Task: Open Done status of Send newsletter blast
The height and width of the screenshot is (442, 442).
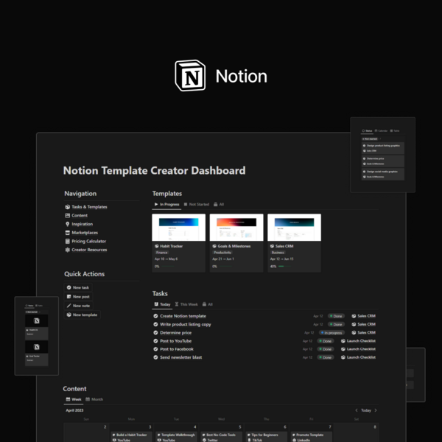Action: point(326,357)
